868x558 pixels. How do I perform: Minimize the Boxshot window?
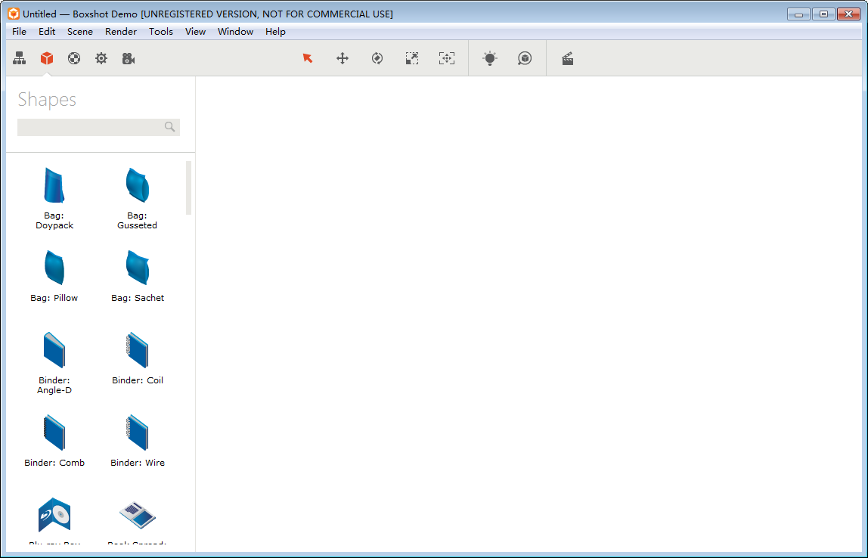798,14
